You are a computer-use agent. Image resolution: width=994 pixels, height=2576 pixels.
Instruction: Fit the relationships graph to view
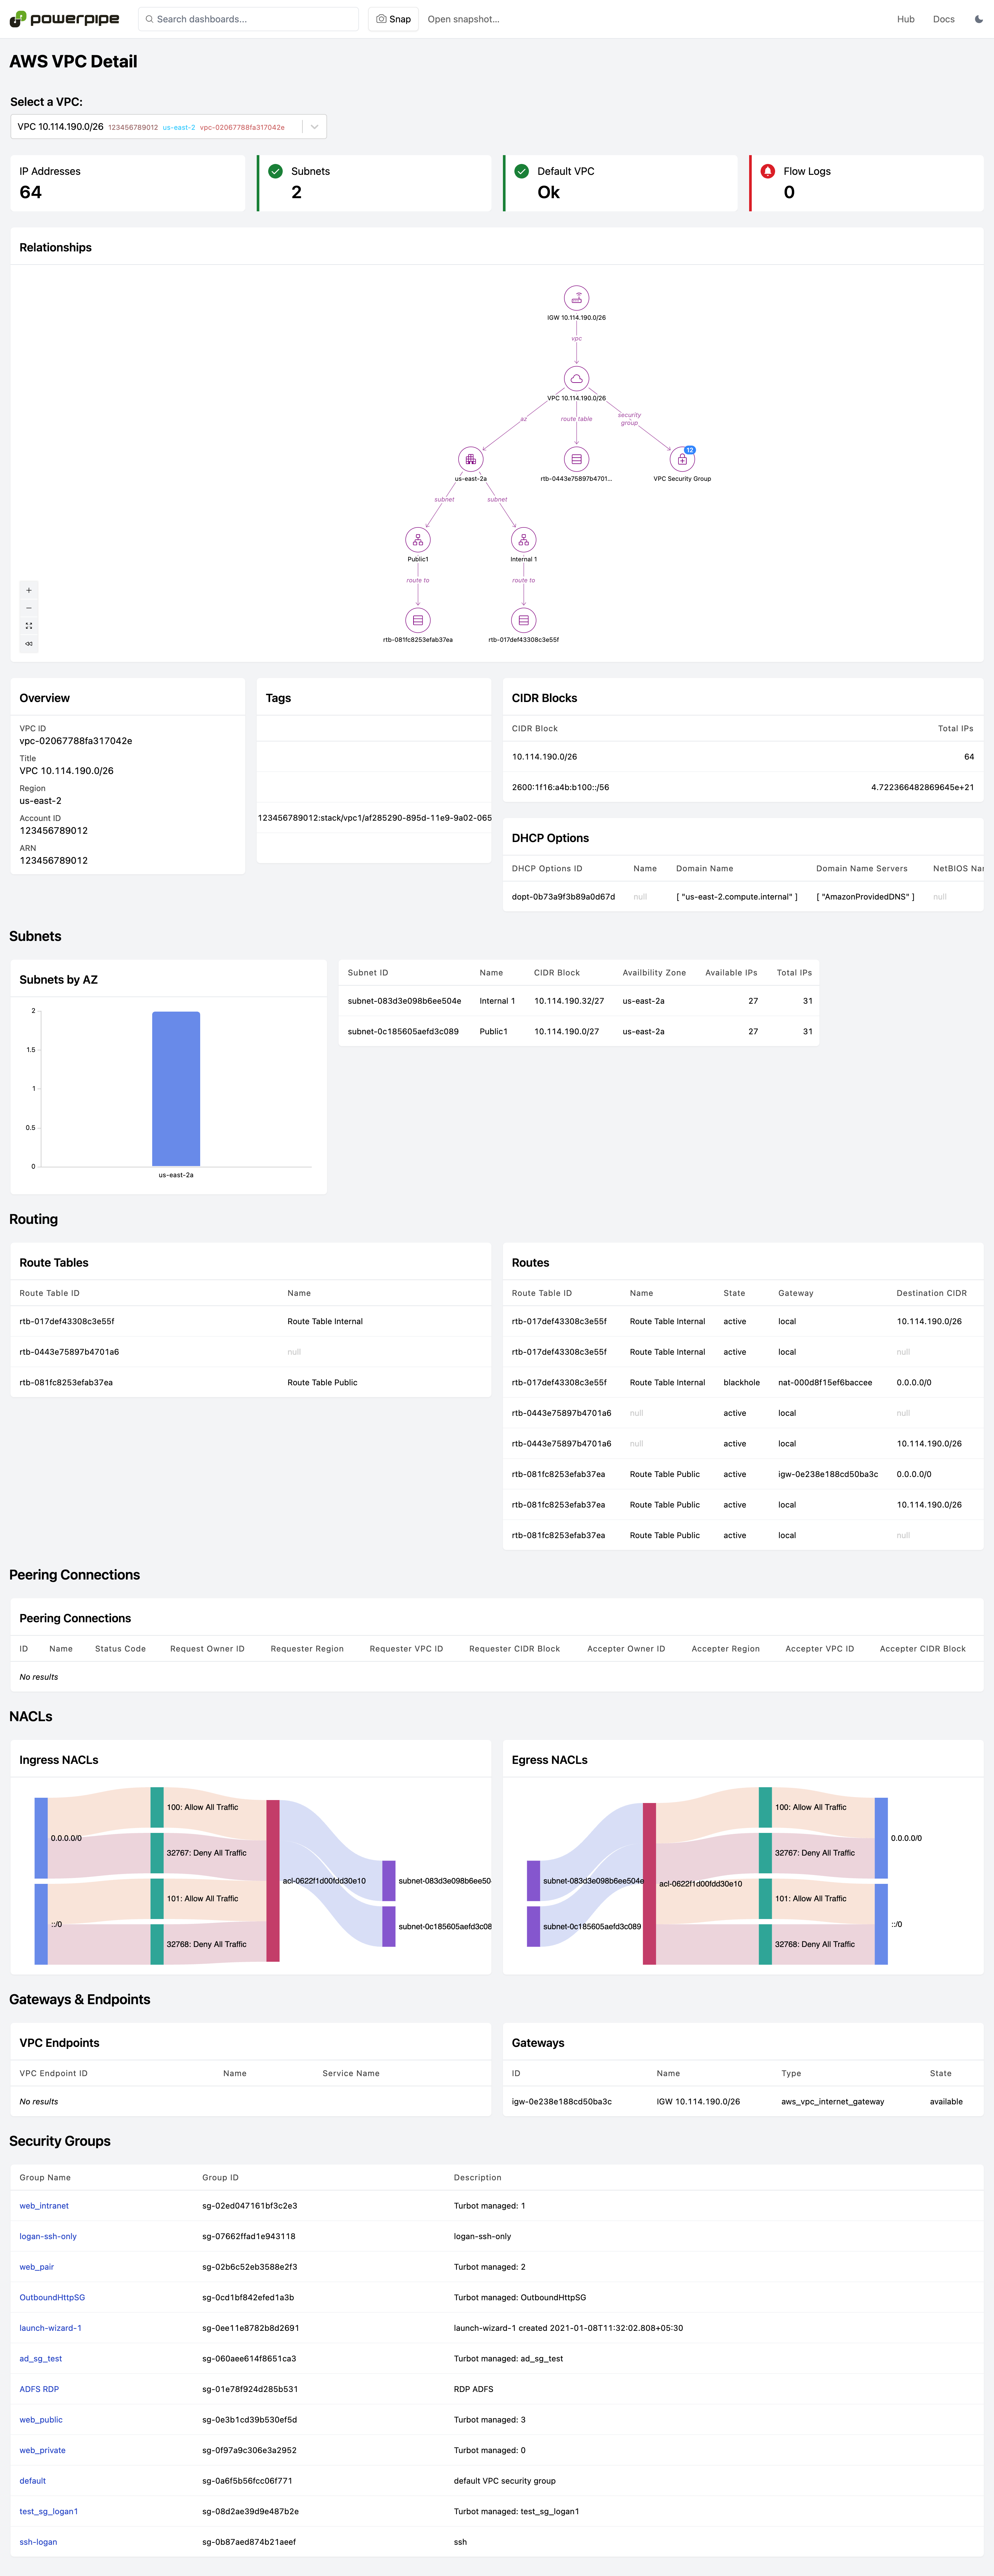[29, 626]
